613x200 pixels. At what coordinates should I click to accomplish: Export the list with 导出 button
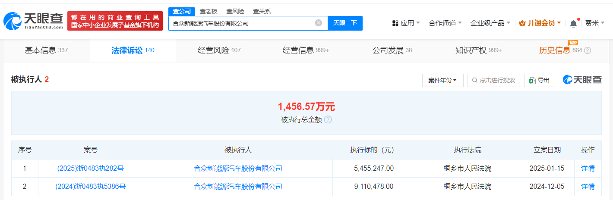(539, 80)
